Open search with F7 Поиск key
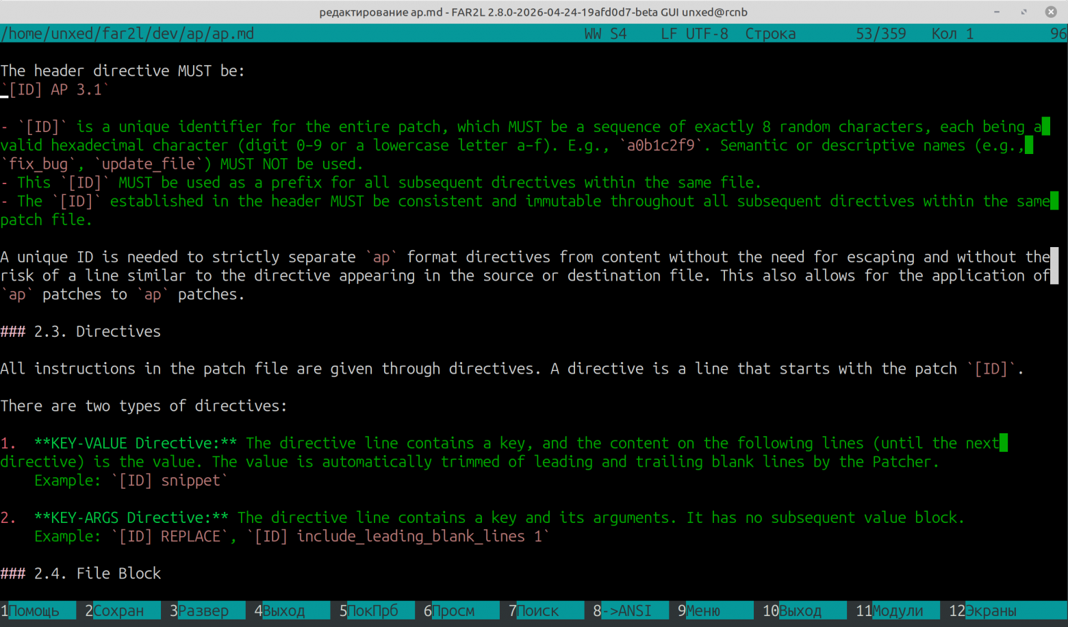The width and height of the screenshot is (1068, 627). tap(538, 611)
